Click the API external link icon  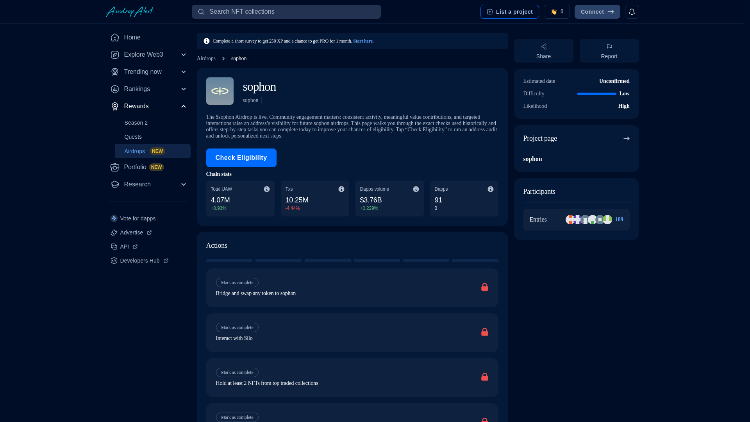tap(135, 247)
